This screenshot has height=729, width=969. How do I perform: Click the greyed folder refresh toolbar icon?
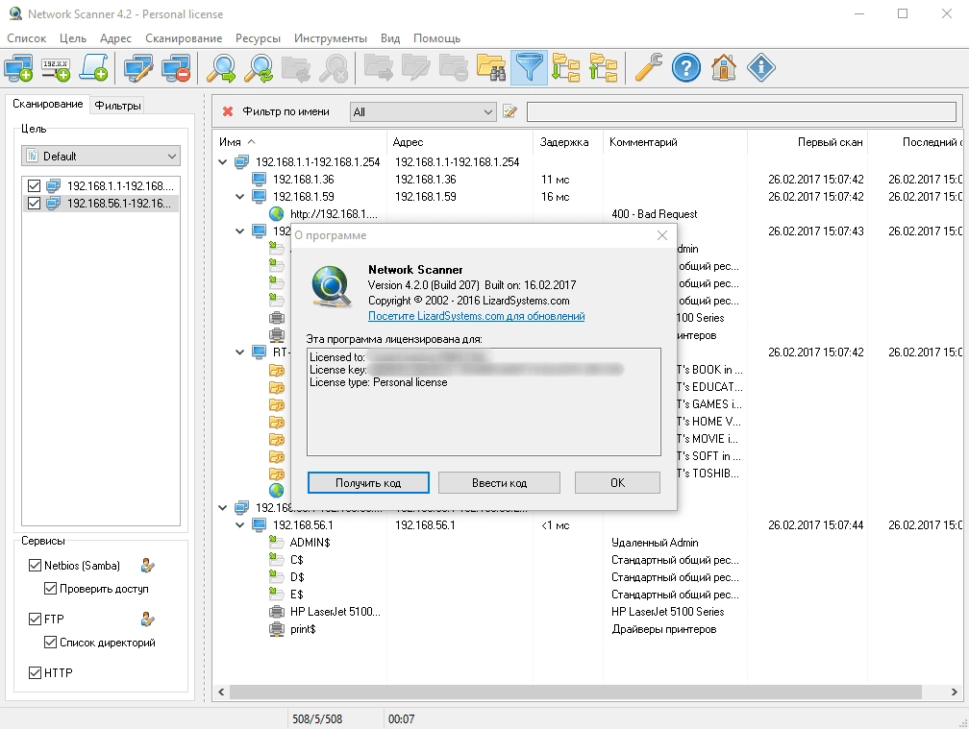click(x=296, y=68)
